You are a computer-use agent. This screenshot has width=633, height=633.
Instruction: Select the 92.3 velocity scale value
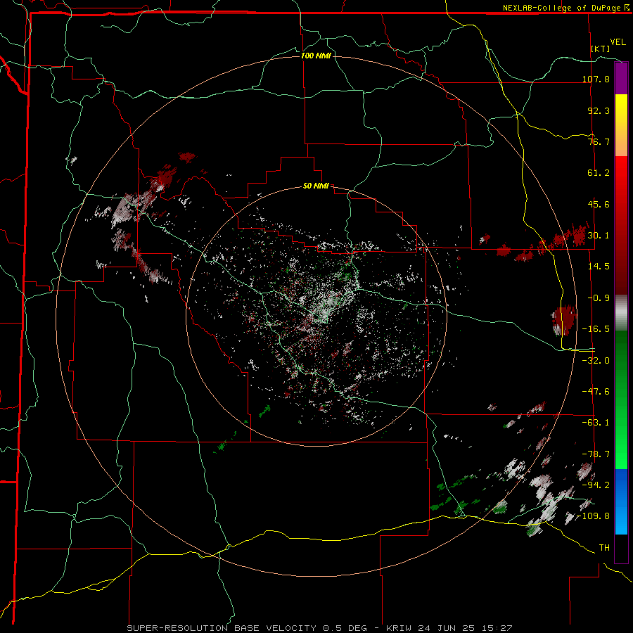pos(599,110)
